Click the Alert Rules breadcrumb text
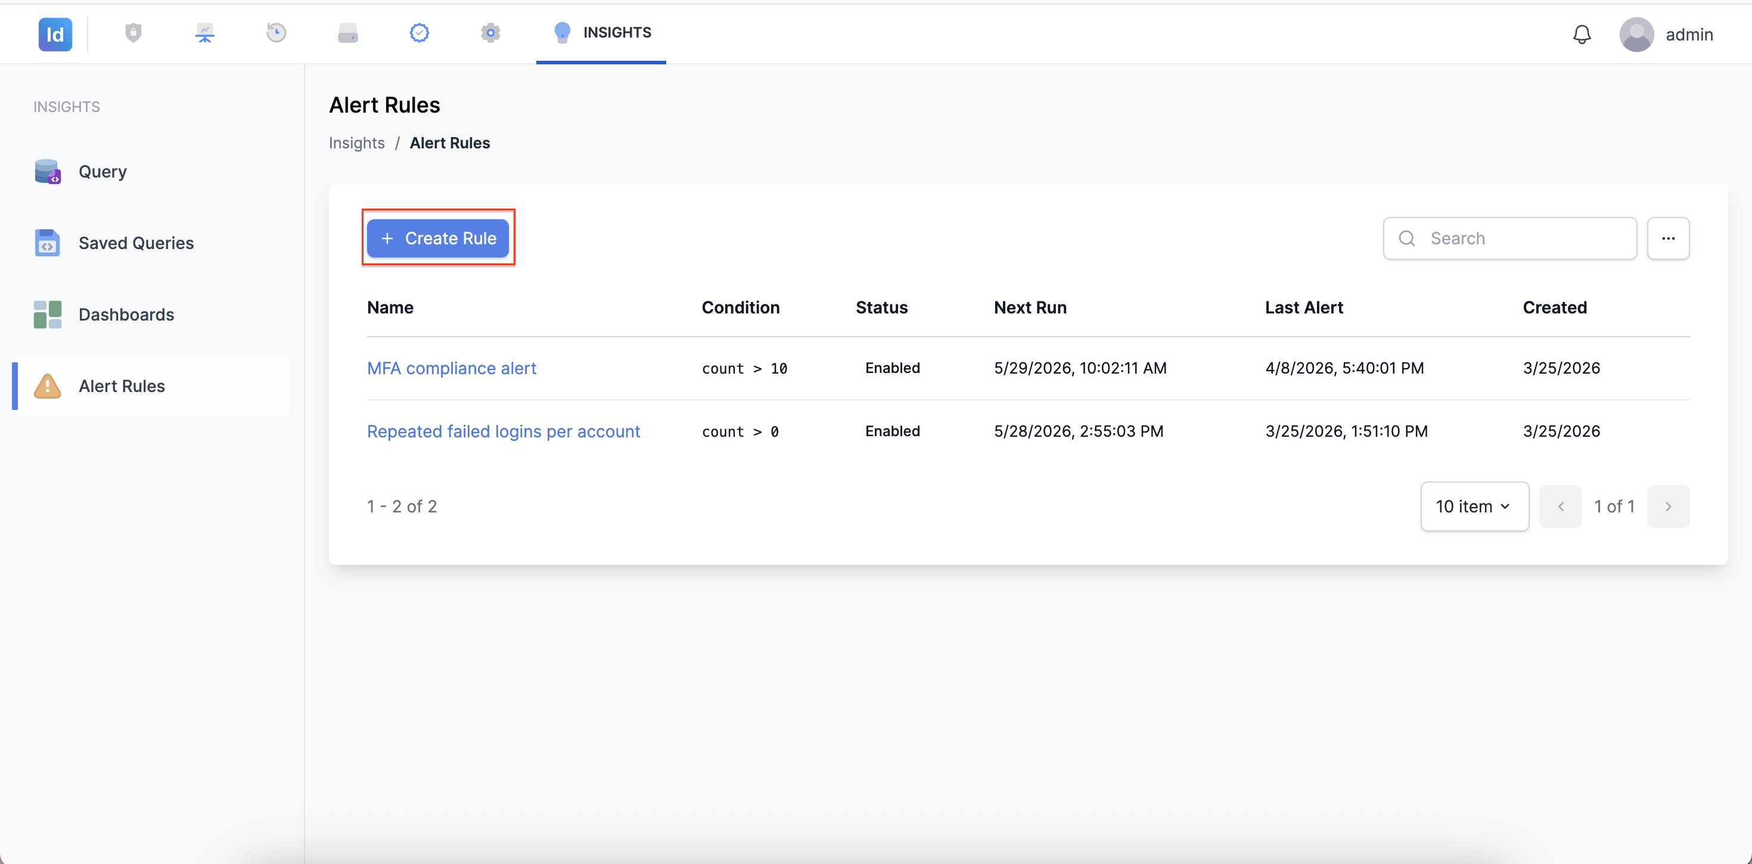 click(449, 143)
